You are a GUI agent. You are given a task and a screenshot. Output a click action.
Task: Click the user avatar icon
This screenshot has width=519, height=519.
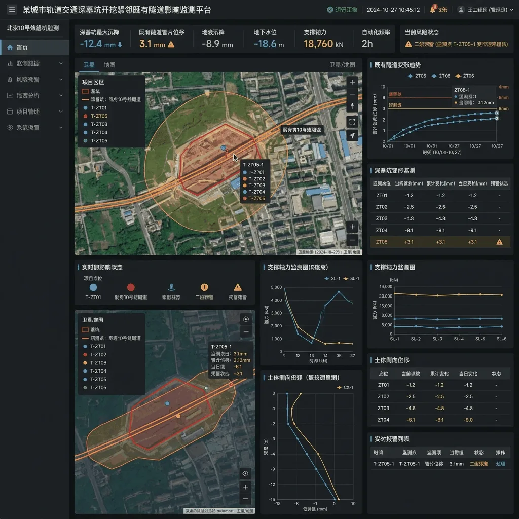pyautogui.click(x=461, y=10)
